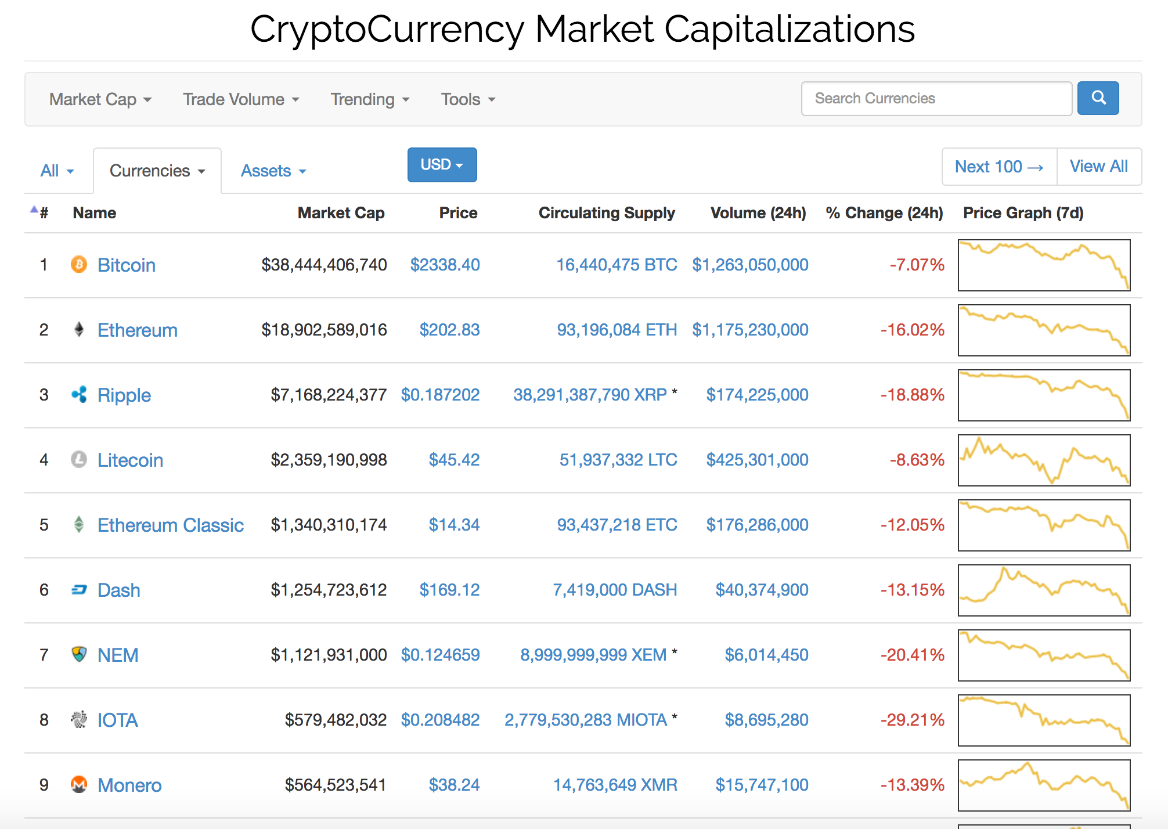Click the Monero logo icon
This screenshot has width=1168, height=829.
click(x=79, y=785)
